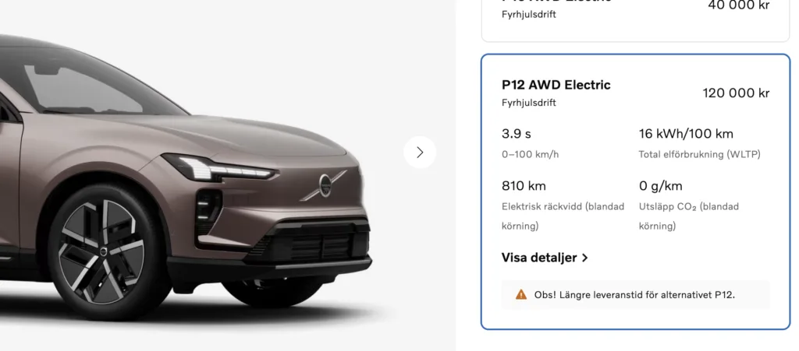Screen dimensions: 799x351
Task: Open Visa detaljer for P12
Action: click(545, 258)
